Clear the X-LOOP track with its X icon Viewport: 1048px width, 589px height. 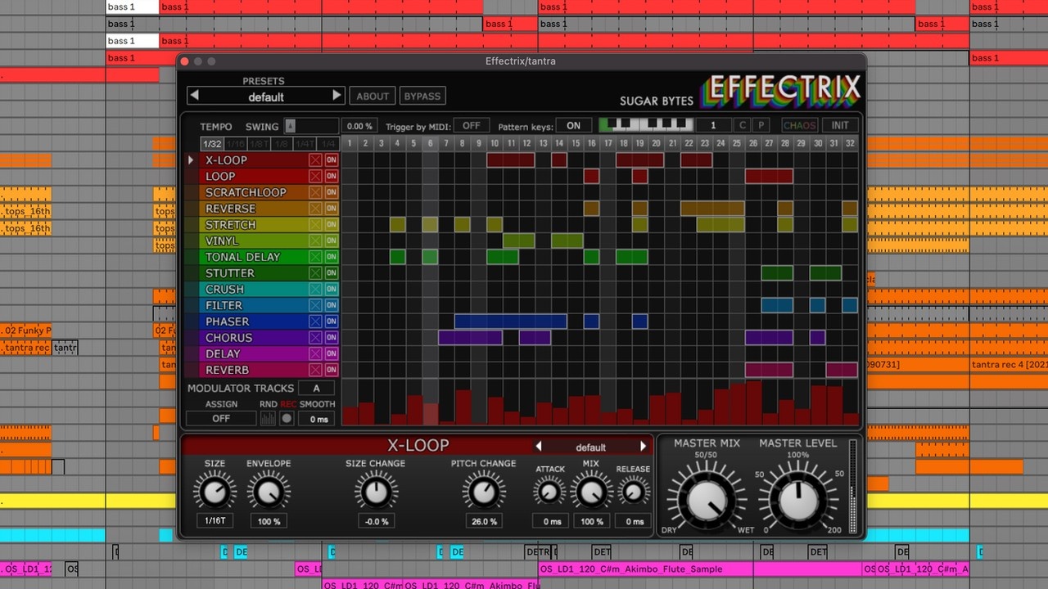click(315, 160)
